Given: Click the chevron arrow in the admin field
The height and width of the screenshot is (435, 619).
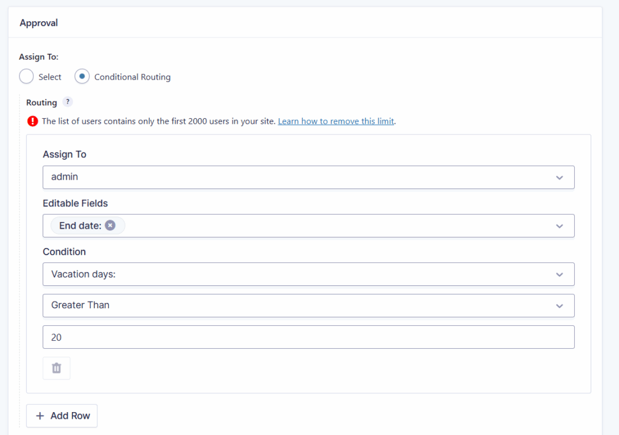Looking at the screenshot, I should (559, 178).
